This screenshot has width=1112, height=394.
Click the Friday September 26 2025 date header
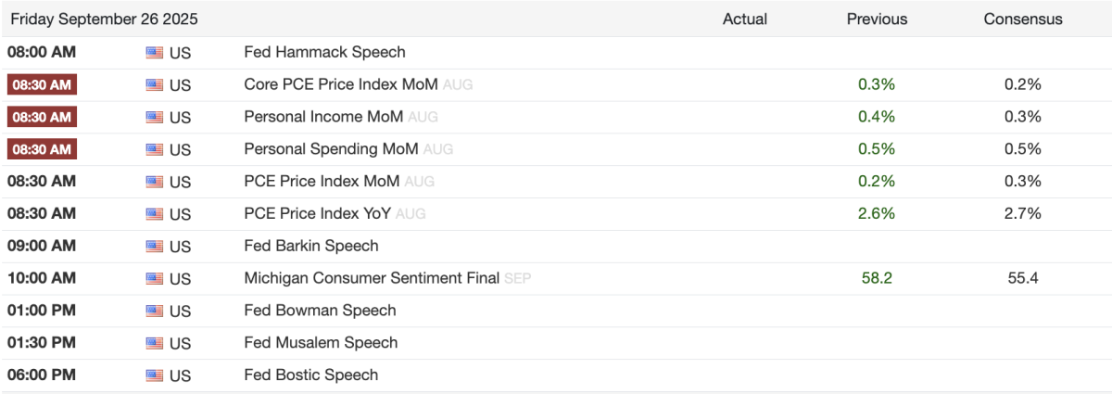pyautogui.click(x=105, y=19)
